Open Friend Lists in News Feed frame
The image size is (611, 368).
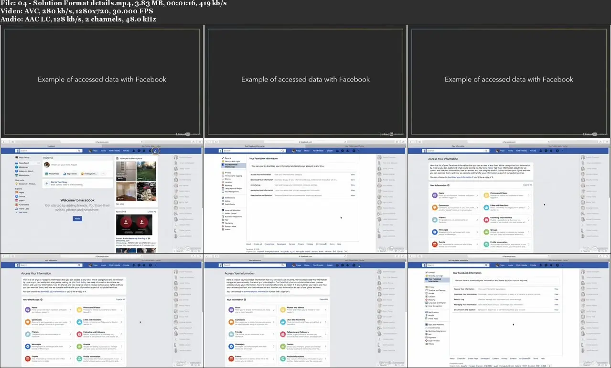(22, 209)
